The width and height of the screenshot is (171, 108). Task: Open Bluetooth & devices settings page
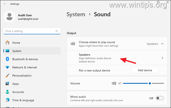[25, 59]
